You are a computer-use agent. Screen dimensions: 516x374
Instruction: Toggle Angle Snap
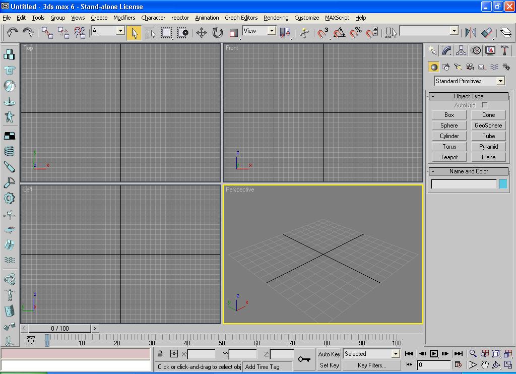coord(339,33)
